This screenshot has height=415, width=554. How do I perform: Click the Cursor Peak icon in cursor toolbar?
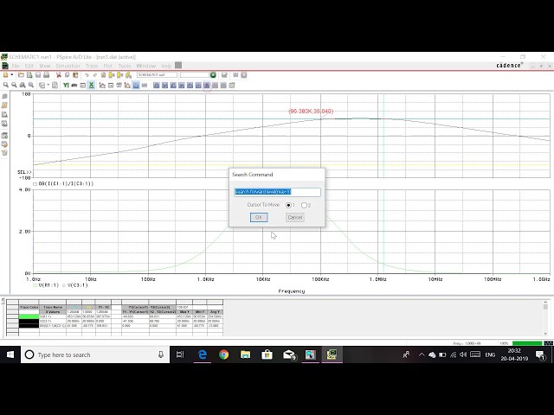tap(156, 85)
